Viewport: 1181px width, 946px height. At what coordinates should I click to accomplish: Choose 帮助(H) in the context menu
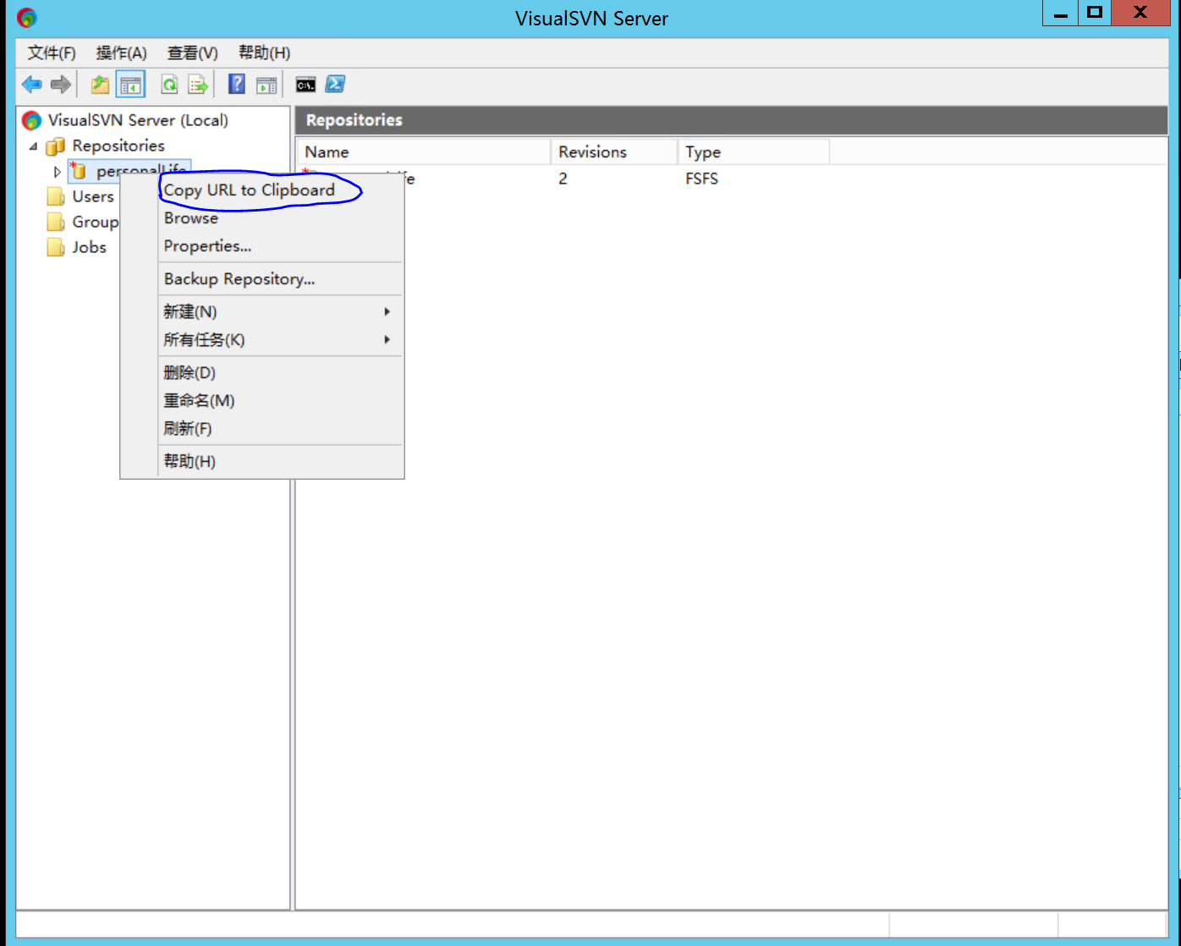[x=190, y=461]
